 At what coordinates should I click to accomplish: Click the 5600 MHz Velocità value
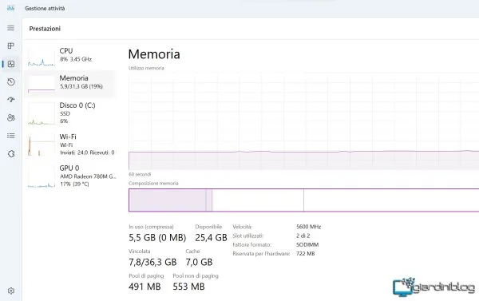click(308, 227)
